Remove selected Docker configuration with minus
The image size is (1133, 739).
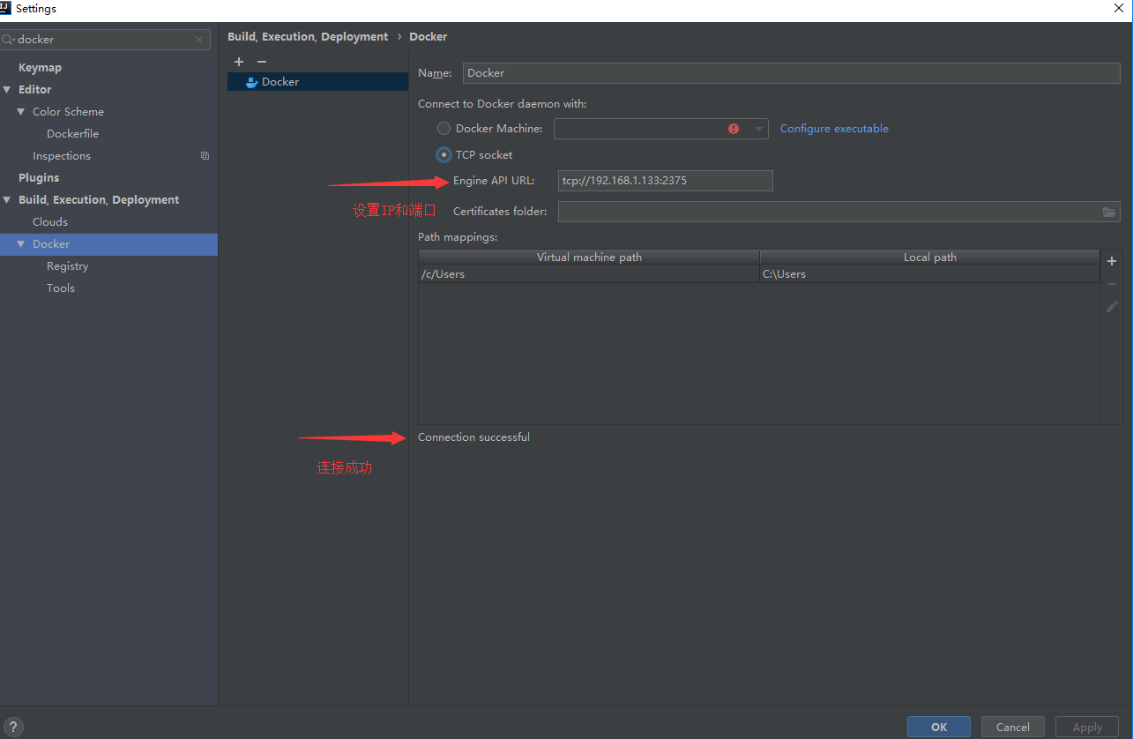click(x=261, y=62)
